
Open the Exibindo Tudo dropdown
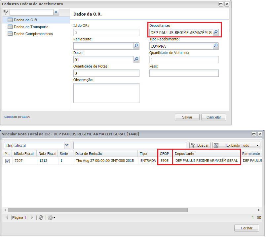click(236, 145)
